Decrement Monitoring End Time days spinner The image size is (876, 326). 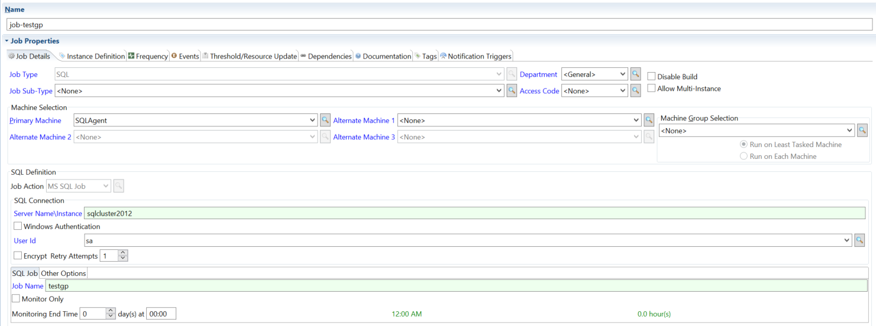click(111, 317)
